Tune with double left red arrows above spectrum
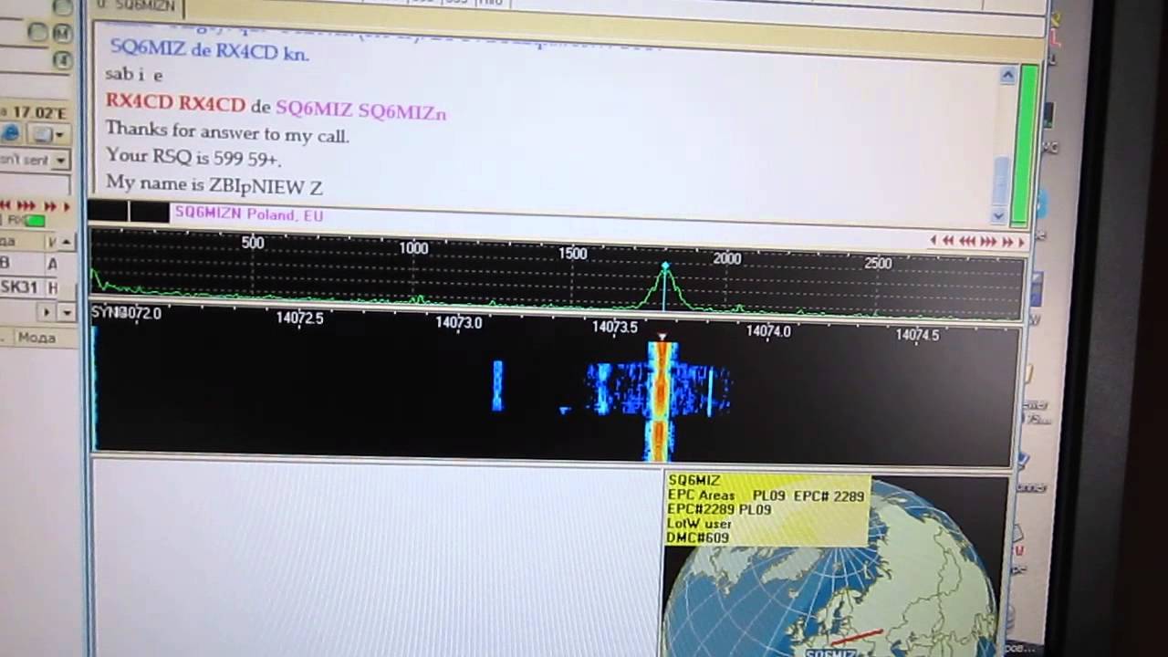Screen dimensions: 1168x657 (x=947, y=241)
